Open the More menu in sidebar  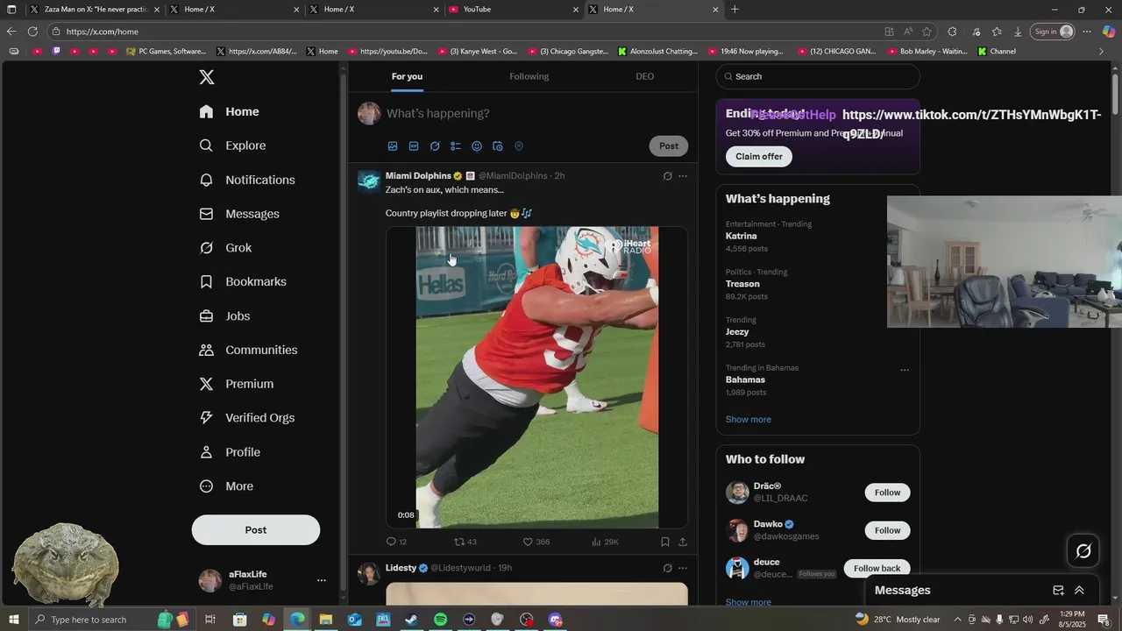coord(228,486)
